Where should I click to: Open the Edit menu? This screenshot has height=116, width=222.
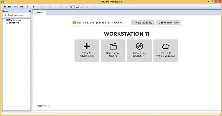tap(10, 7)
